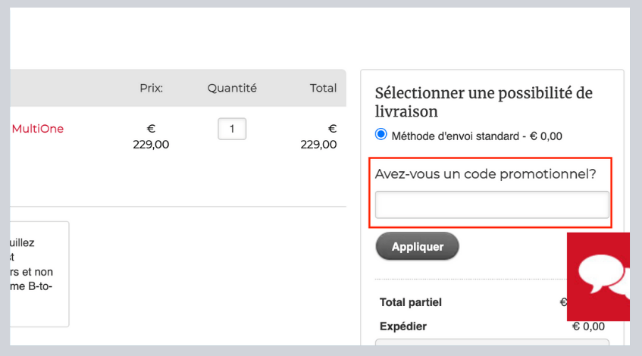This screenshot has height=356, width=642.
Task: Click the Prix column header
Action: point(152,88)
